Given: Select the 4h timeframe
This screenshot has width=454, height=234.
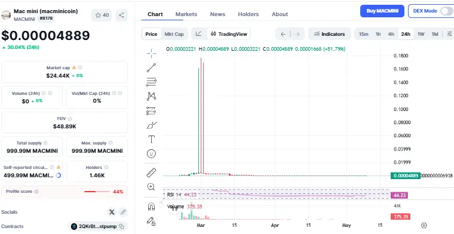Looking at the screenshot, I should 391,34.
